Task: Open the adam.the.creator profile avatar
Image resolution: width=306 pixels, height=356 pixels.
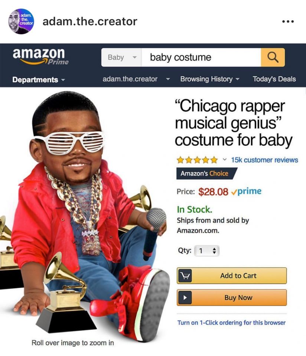Action: point(21,22)
